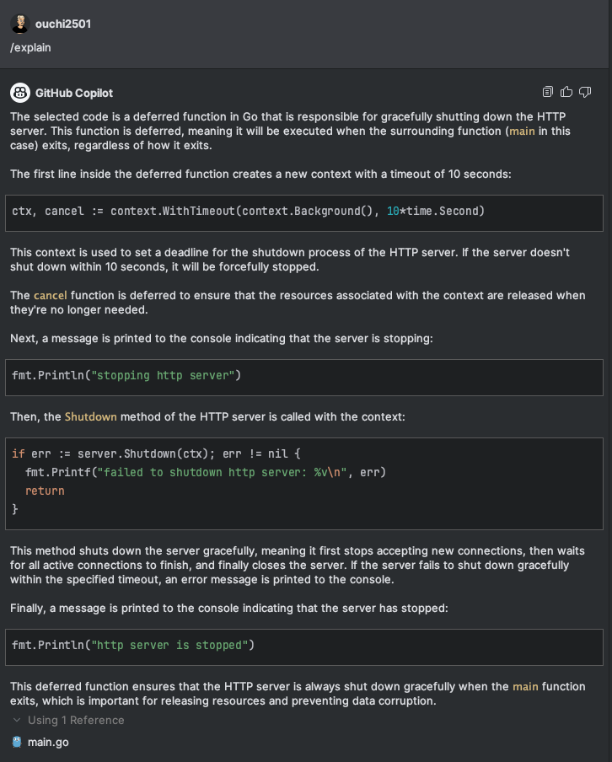Click the context.WithTimeout code block
The height and width of the screenshot is (762, 612).
click(x=306, y=212)
